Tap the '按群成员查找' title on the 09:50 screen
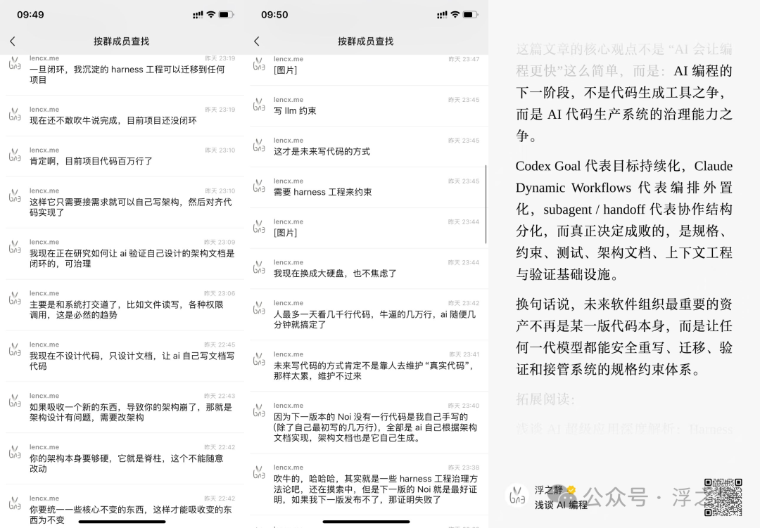The height and width of the screenshot is (528, 760). pyautogui.click(x=366, y=41)
